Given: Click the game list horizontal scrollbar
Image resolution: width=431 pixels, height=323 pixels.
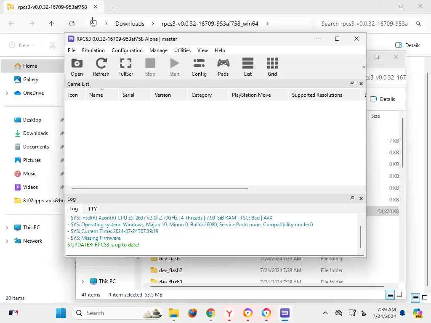Looking at the screenshot, I should pyautogui.click(x=160, y=189).
